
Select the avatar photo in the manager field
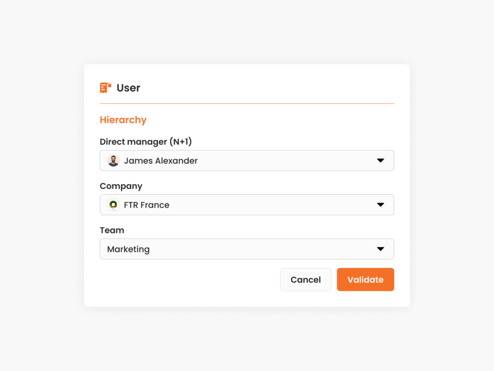tap(113, 160)
